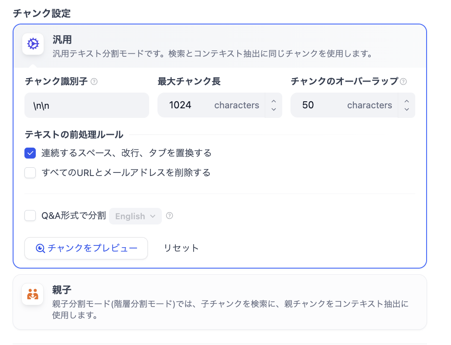This screenshot has width=451, height=345.
Task: Increase chunk overlap with up arrow
Action: pyautogui.click(x=407, y=101)
